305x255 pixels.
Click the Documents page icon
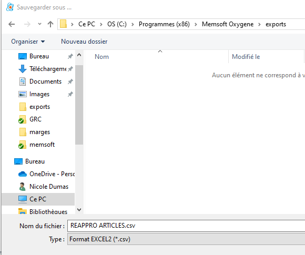(23, 81)
